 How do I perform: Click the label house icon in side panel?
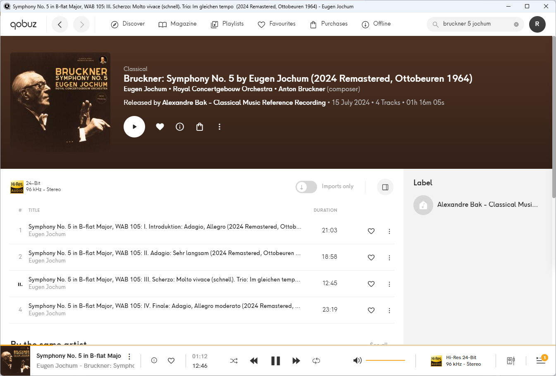423,205
